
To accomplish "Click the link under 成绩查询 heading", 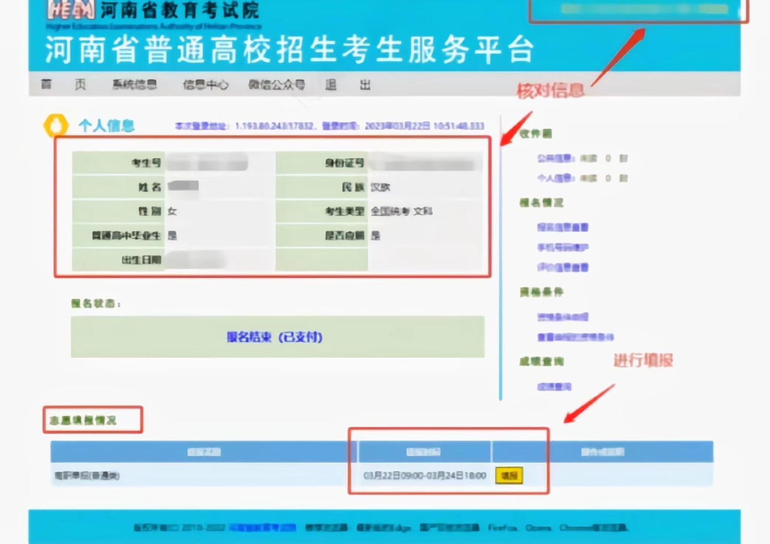I will [554, 387].
